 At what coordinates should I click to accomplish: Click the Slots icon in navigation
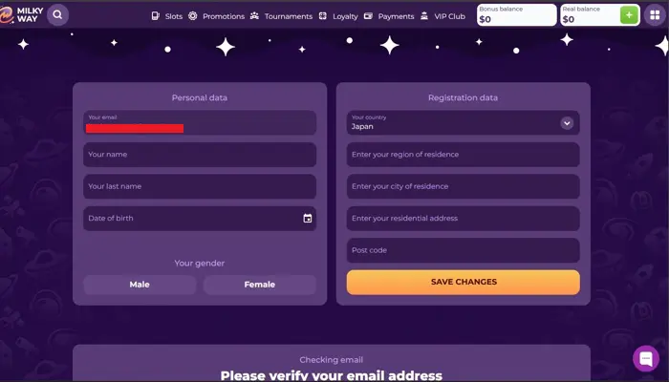(156, 16)
